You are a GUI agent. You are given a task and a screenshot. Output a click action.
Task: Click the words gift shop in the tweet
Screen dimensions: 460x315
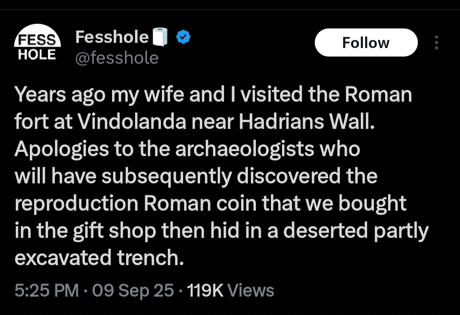[115, 231]
